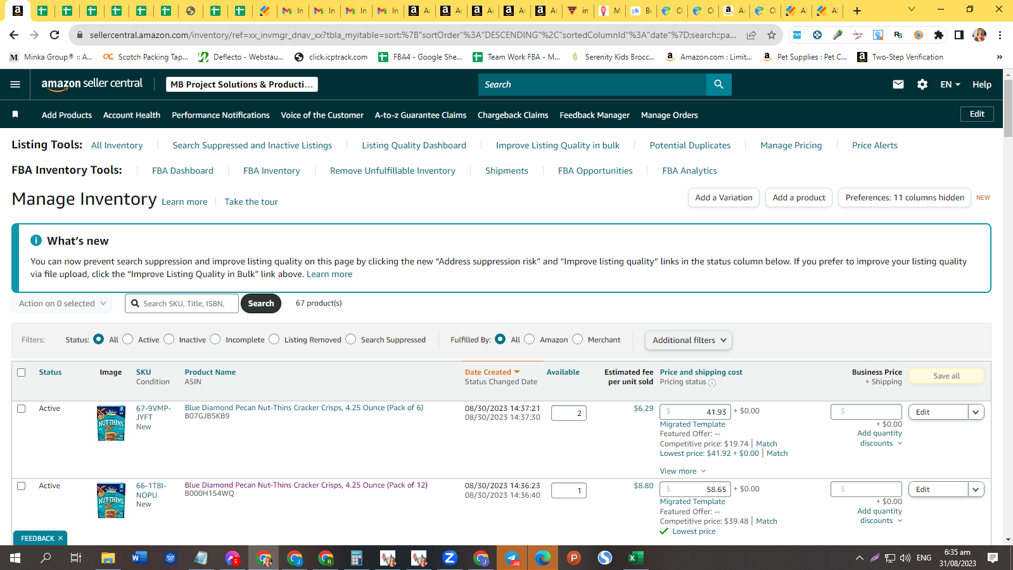Image resolution: width=1013 pixels, height=570 pixels.
Task: Select the Search Suppressed radio button
Action: (x=351, y=339)
